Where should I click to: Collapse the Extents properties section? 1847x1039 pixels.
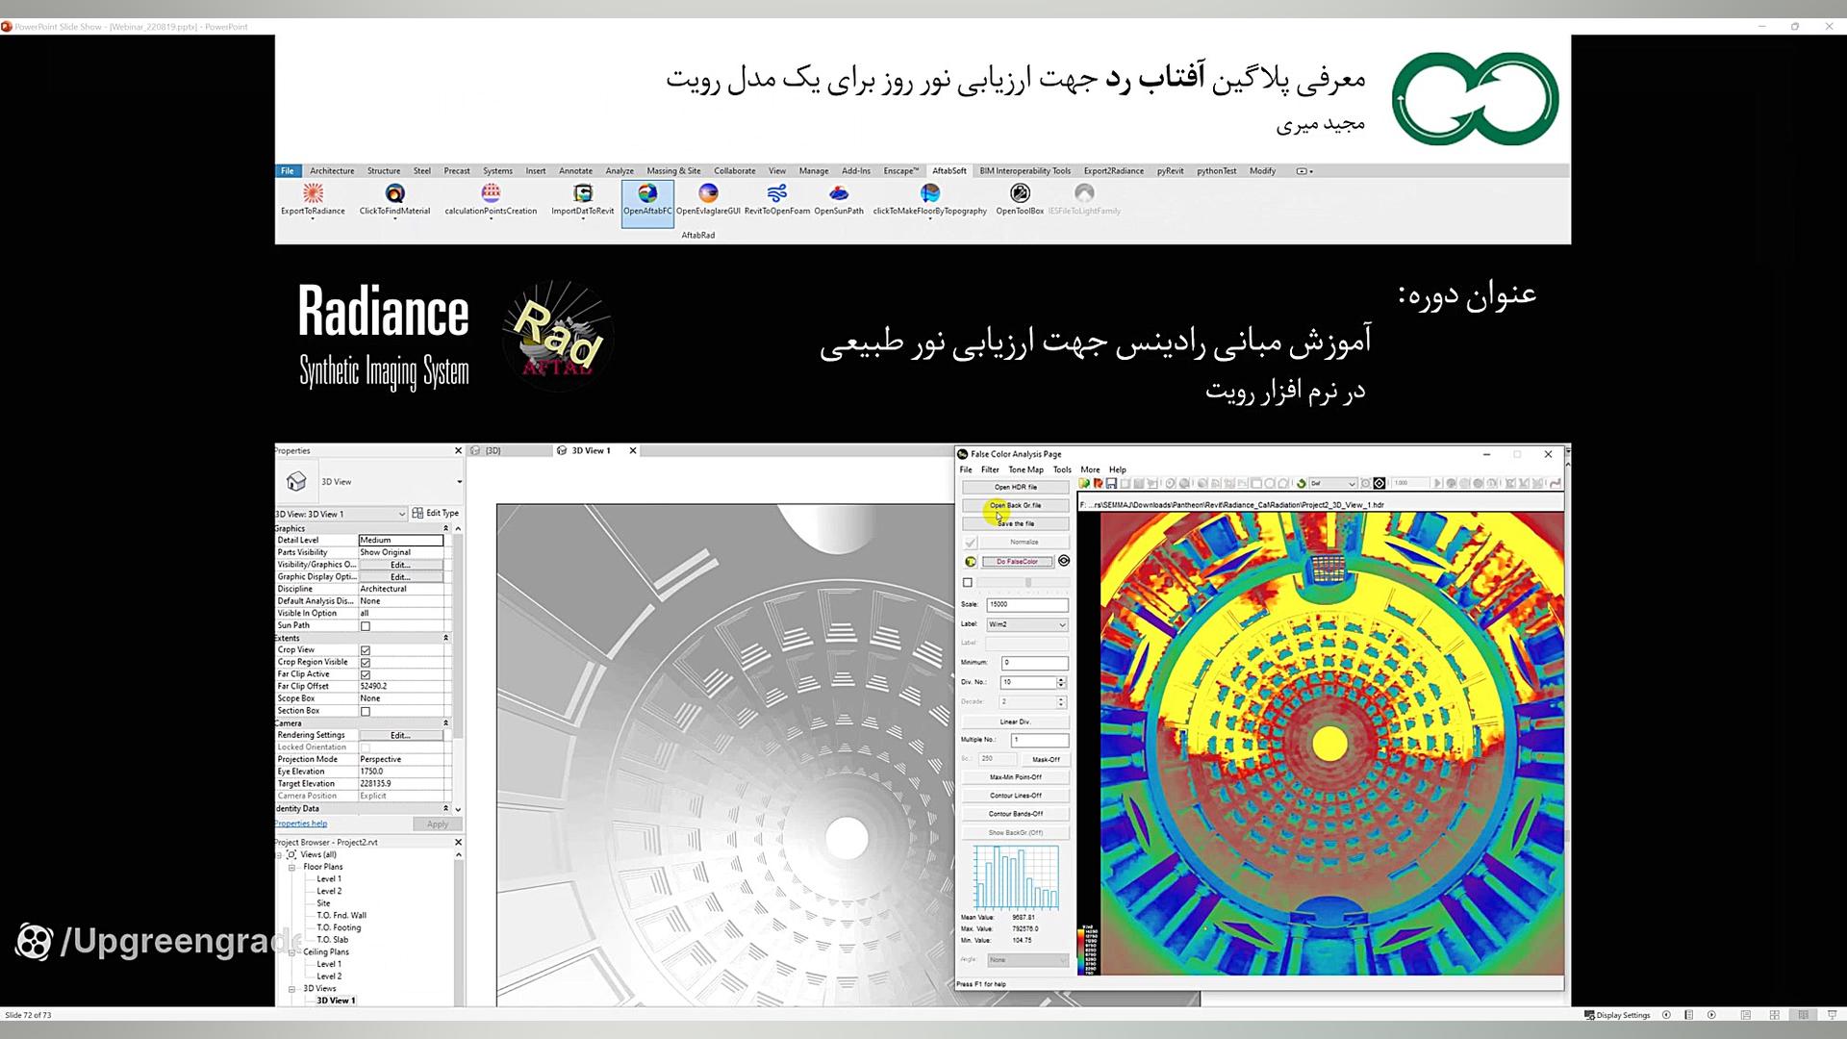click(445, 638)
